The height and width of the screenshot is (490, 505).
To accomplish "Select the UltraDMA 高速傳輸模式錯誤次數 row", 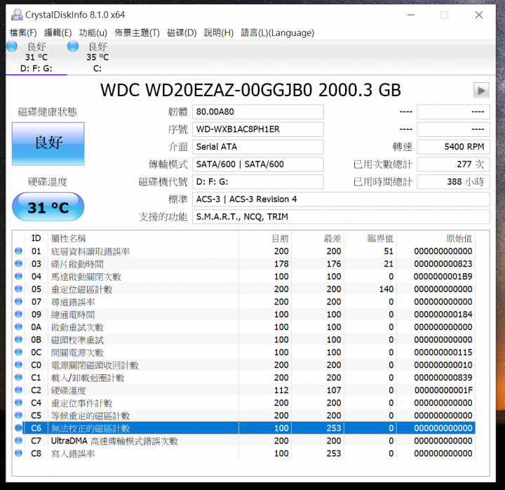I will (244, 441).
